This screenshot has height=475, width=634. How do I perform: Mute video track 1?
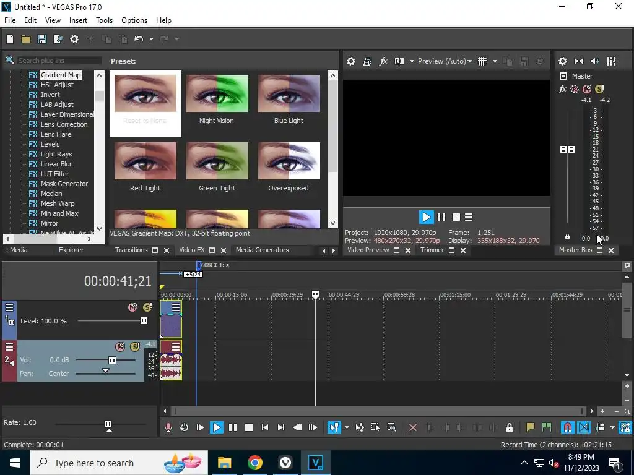[x=132, y=307]
